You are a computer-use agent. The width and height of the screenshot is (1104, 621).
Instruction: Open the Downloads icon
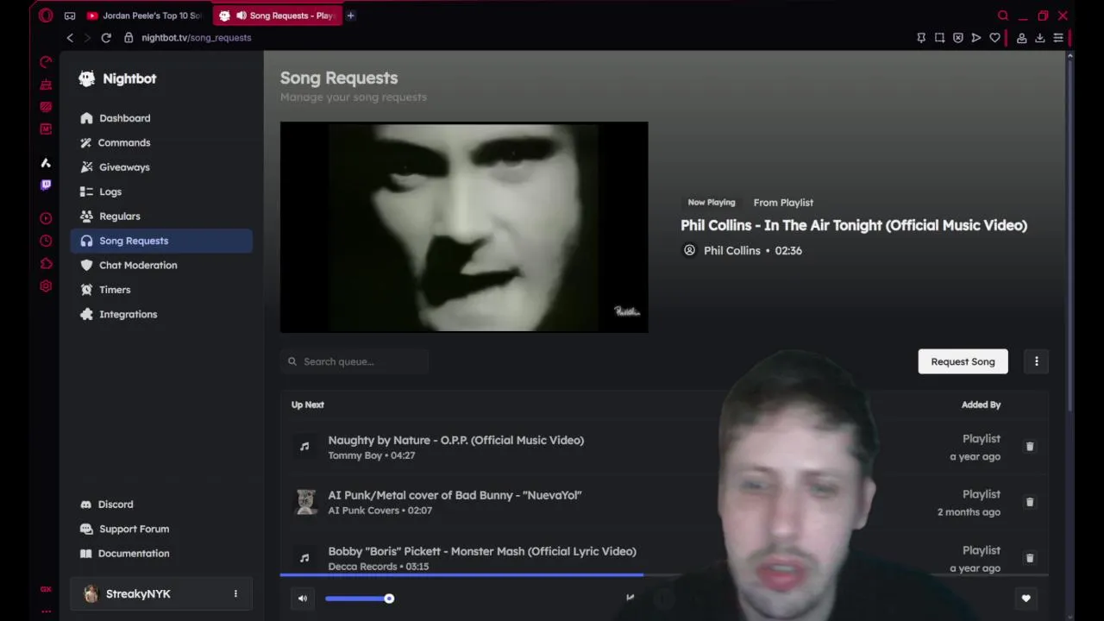[x=1040, y=38]
